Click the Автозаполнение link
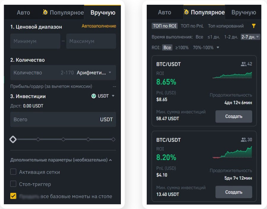The image size is (267, 209). pos(99,26)
